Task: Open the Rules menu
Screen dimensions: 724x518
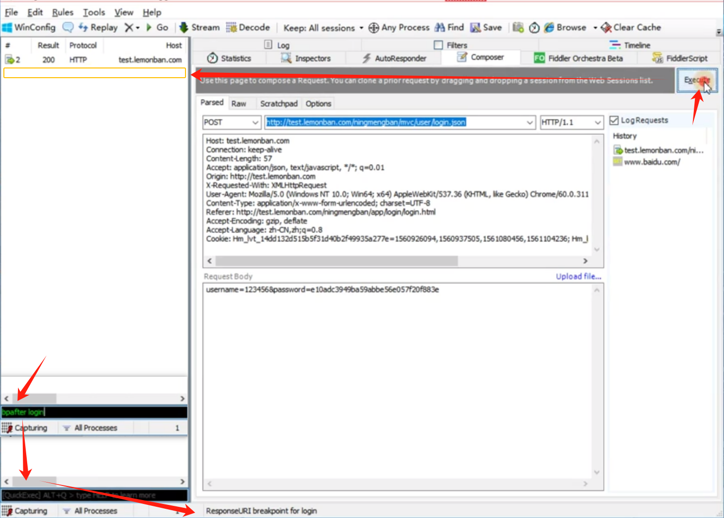Action: click(x=63, y=12)
